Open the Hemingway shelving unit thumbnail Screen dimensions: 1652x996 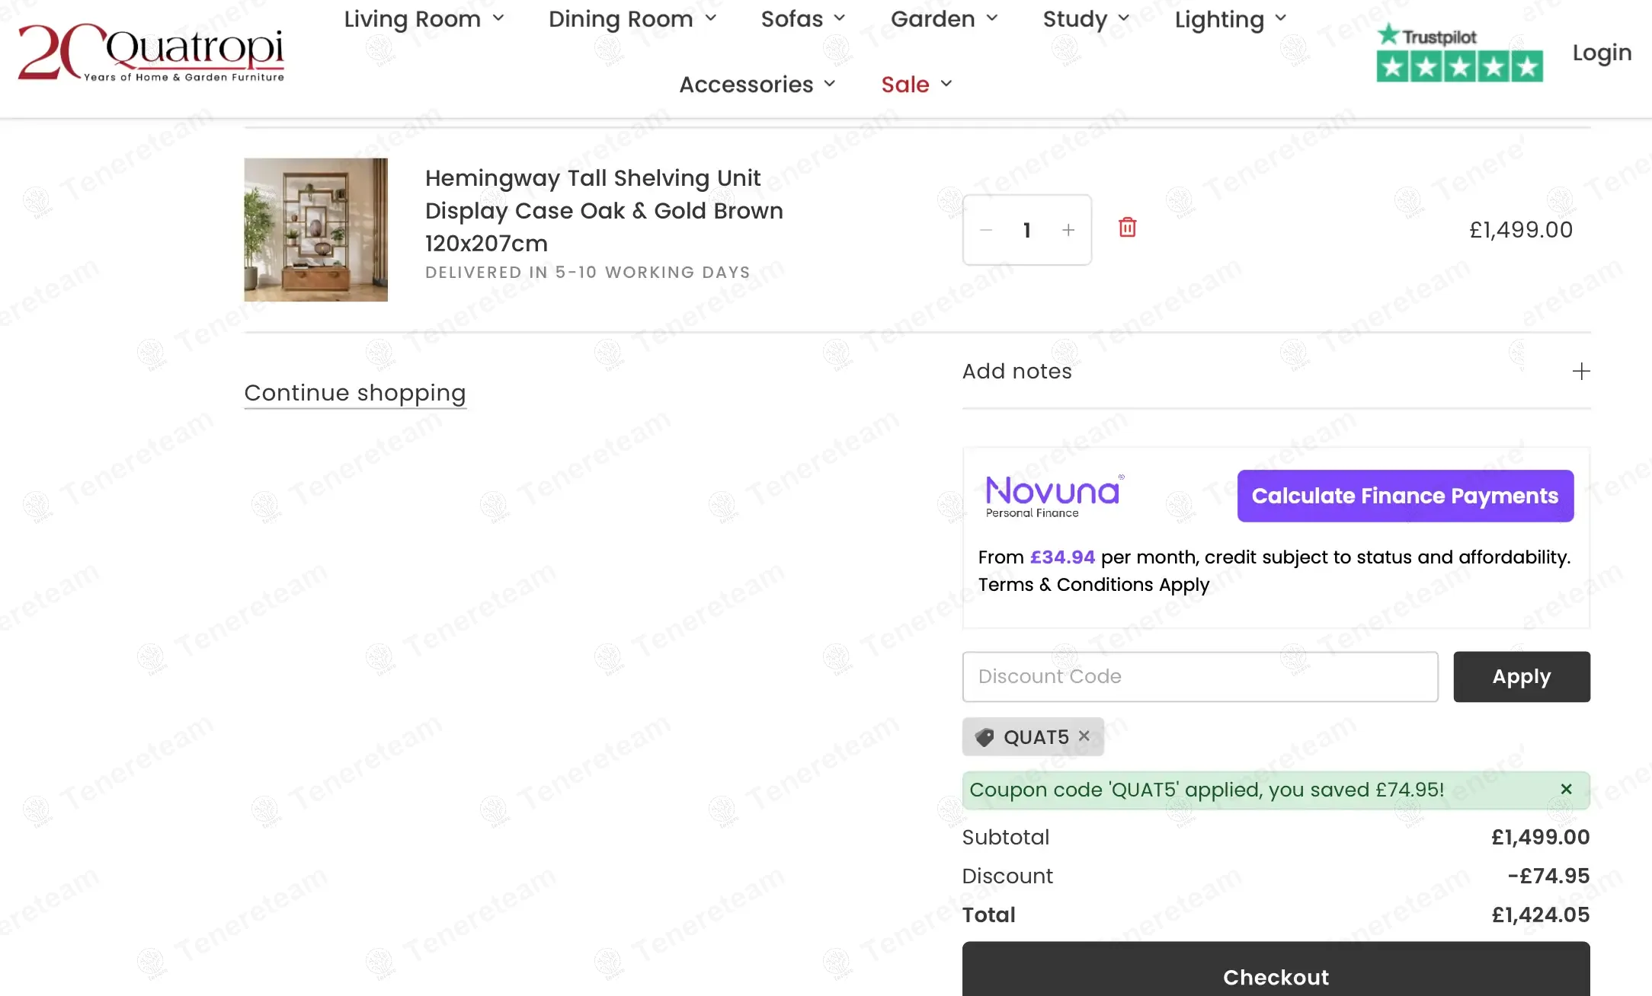click(x=315, y=230)
